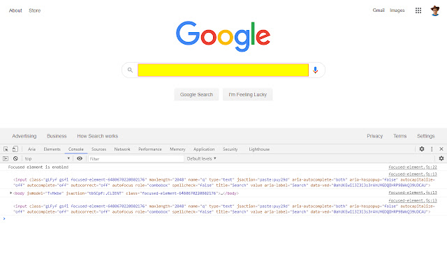Close the DevTools panel
The height and width of the screenshot is (279, 447).
(x=441, y=149)
